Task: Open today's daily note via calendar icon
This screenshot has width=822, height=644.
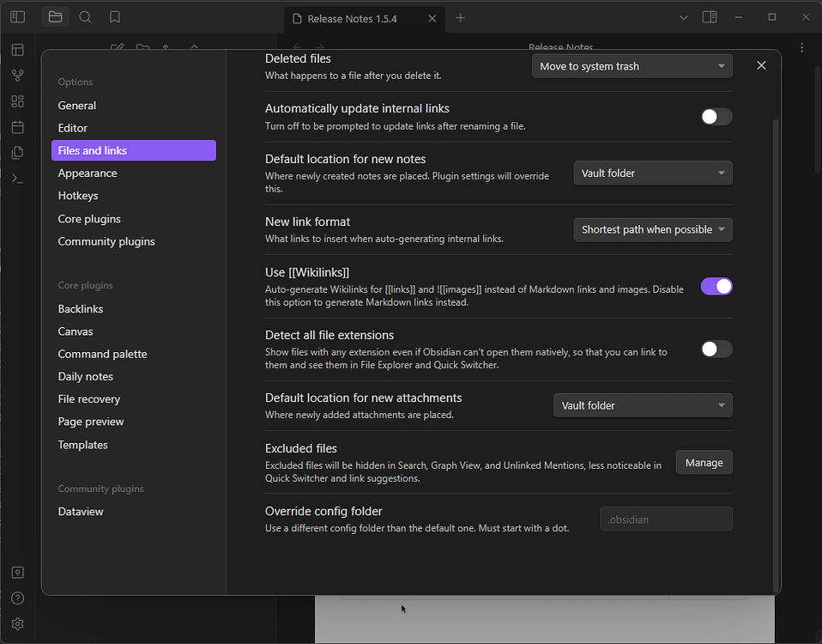Action: pyautogui.click(x=17, y=127)
